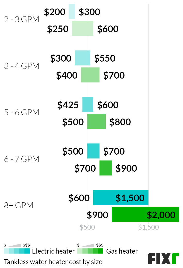Select the 6 - 7 GPM gas bar
The image size is (183, 268).
(106, 168)
